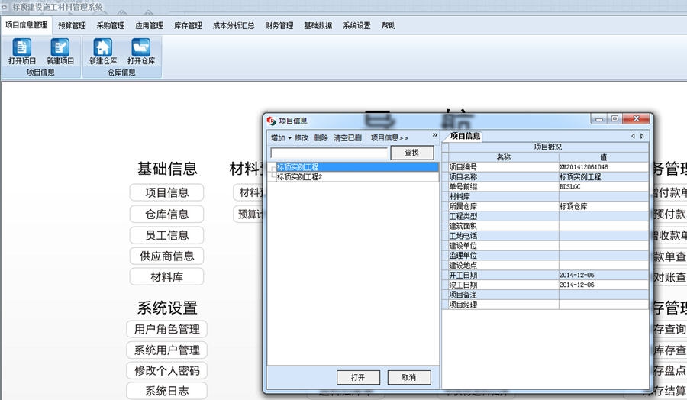The image size is (687, 400).
Task: Click the 员工信息 navigation button
Action: tap(166, 235)
